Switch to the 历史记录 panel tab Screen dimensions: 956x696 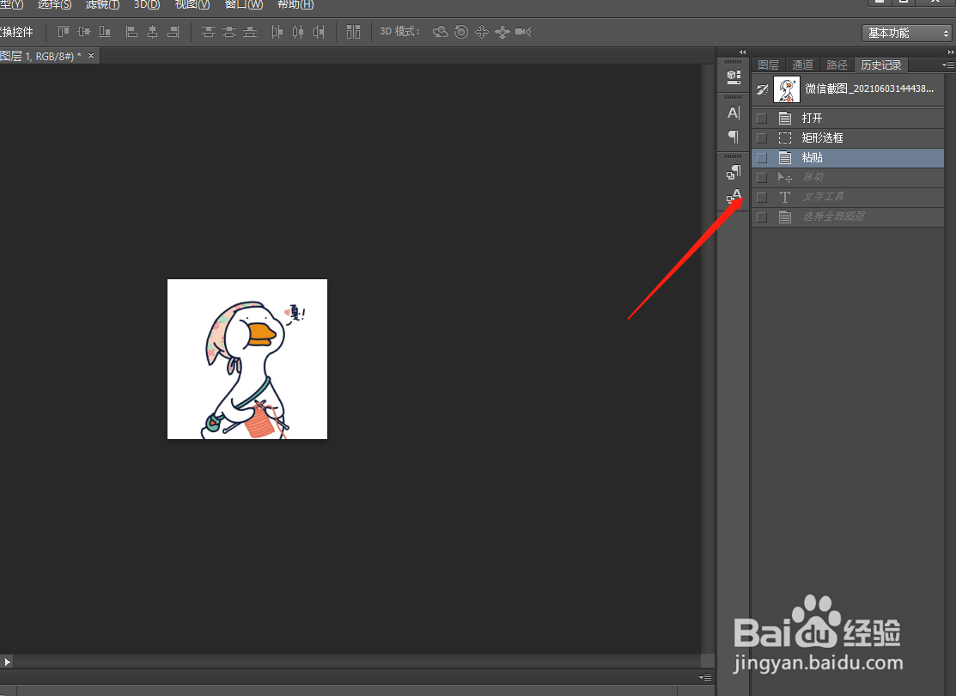(881, 64)
